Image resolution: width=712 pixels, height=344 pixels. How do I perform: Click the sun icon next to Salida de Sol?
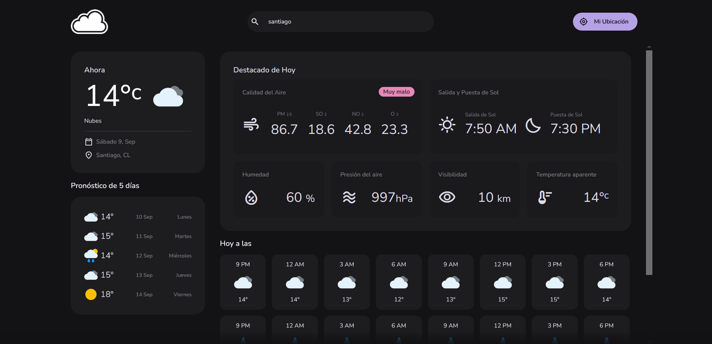point(447,125)
